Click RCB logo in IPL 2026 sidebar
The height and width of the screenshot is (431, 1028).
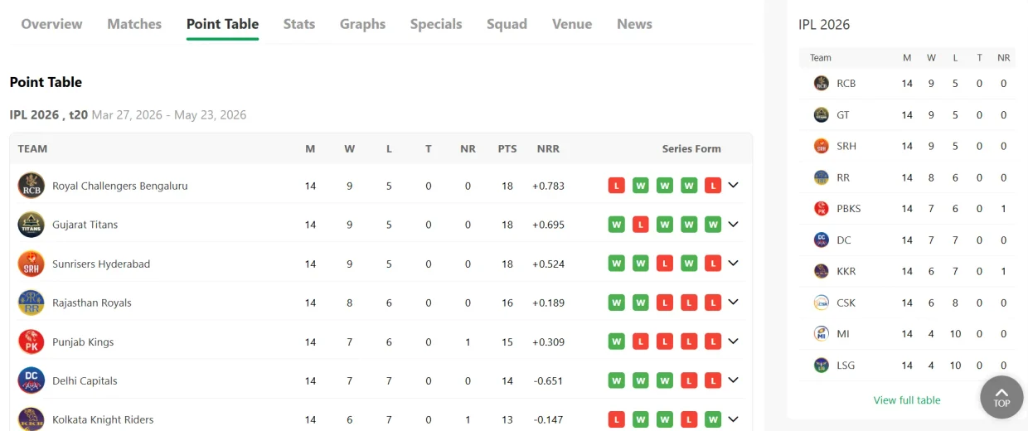[822, 83]
